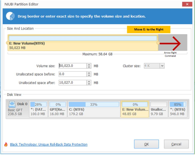195x155 pixels.
Task: Decrease Unallocated space before value
Action: pos(89,75)
